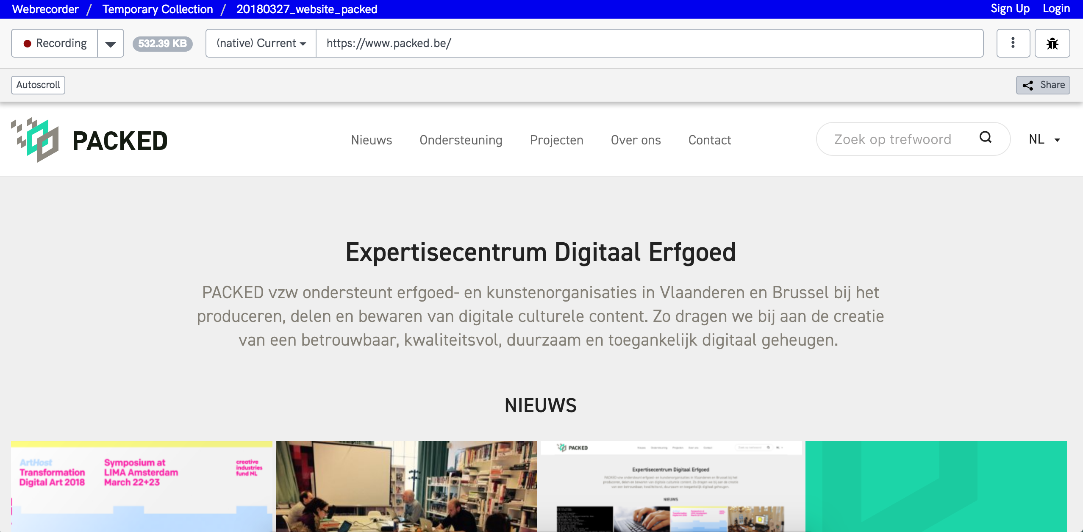Click the Sign Up link
Viewport: 1083px width, 532px height.
[x=1010, y=9]
